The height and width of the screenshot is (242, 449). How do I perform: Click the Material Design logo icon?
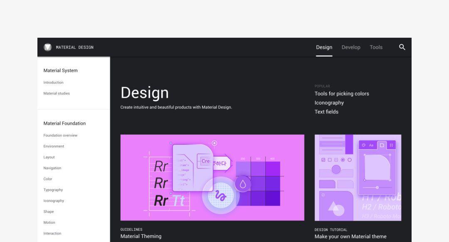pyautogui.click(x=47, y=47)
